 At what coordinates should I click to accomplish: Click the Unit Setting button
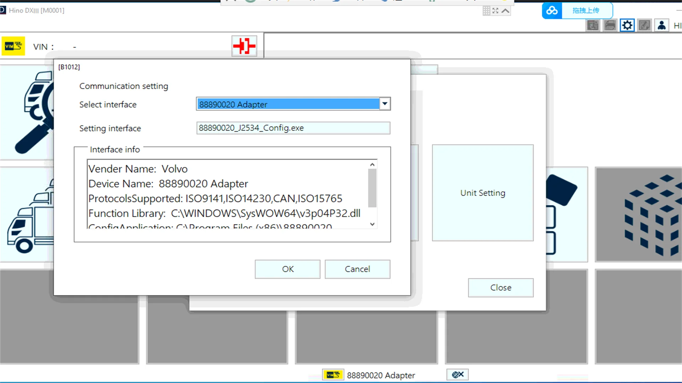(483, 193)
